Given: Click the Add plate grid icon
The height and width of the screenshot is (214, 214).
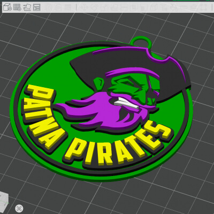Looking at the screenshot, I should tap(17, 7).
